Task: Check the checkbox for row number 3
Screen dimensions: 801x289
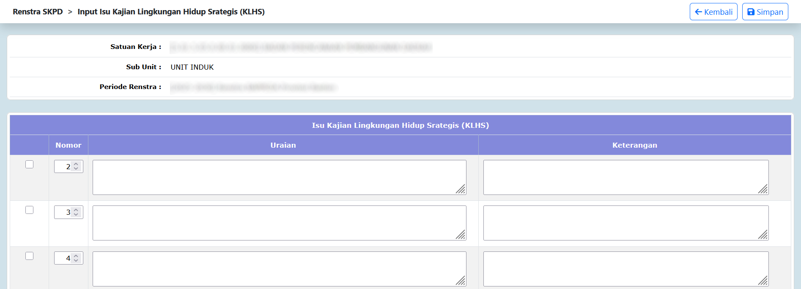Action: (x=29, y=210)
